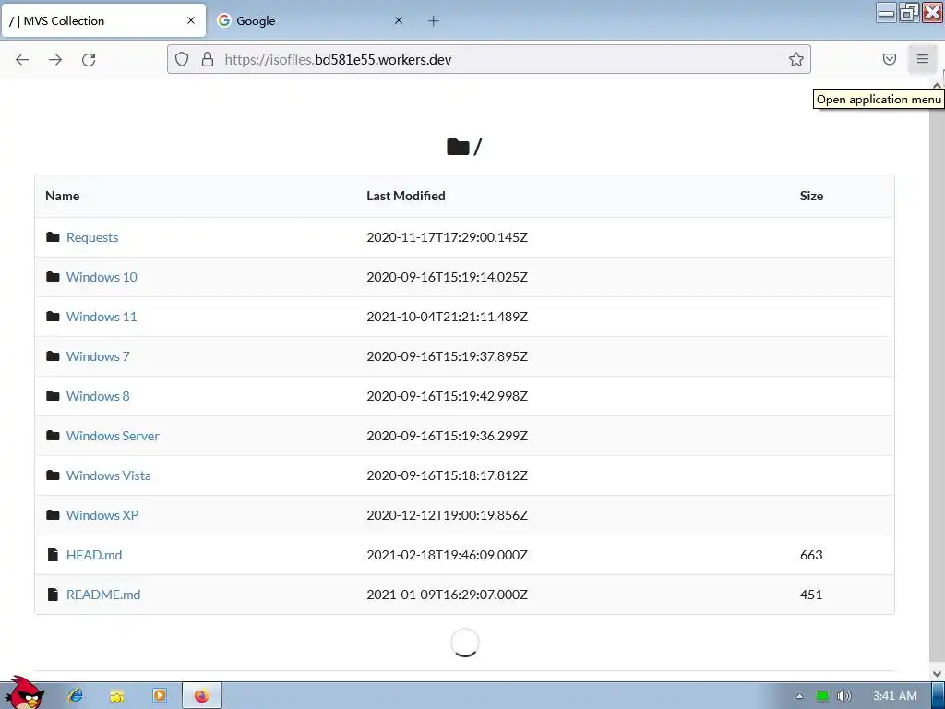Open the Windows Vista folder
The image size is (945, 709).
[109, 475]
